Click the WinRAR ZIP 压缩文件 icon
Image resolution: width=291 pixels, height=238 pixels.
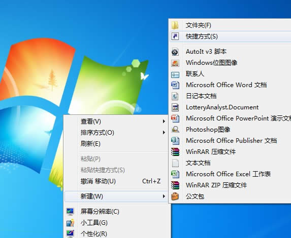[175, 185]
